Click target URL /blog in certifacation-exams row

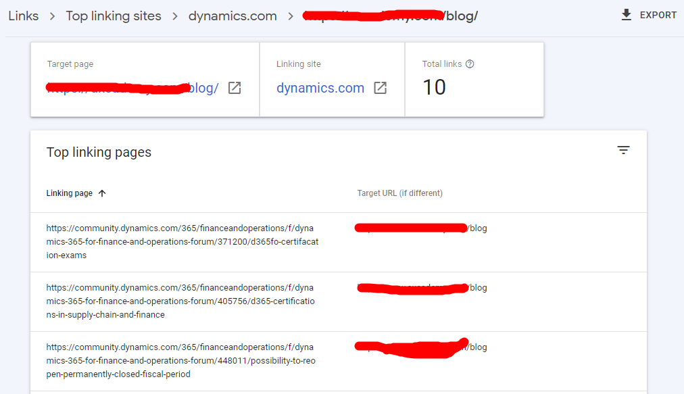coord(421,228)
